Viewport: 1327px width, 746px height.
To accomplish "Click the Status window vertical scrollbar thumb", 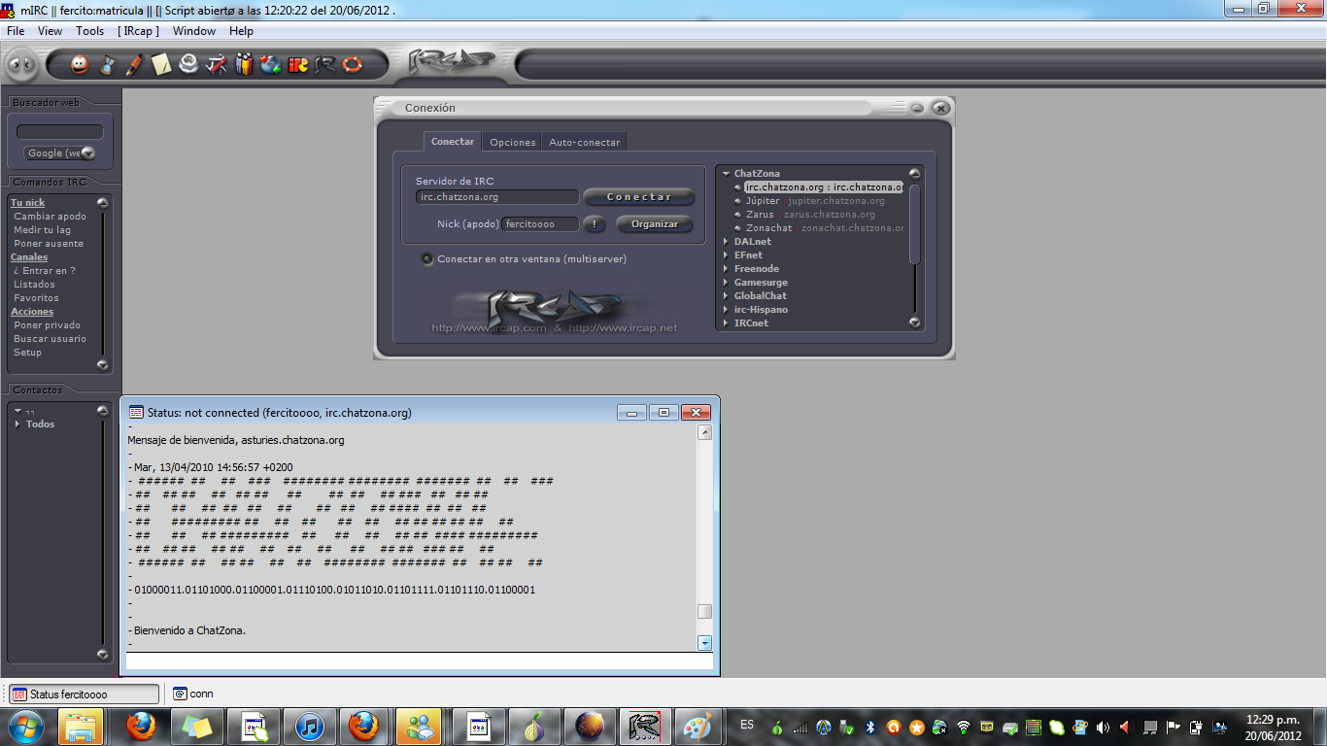I will [705, 611].
